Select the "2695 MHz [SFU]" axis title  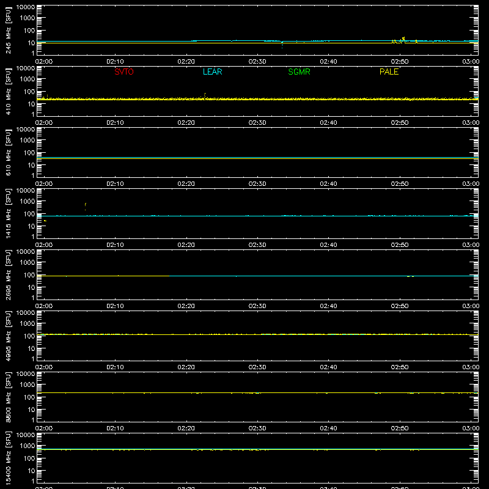click(x=8, y=274)
